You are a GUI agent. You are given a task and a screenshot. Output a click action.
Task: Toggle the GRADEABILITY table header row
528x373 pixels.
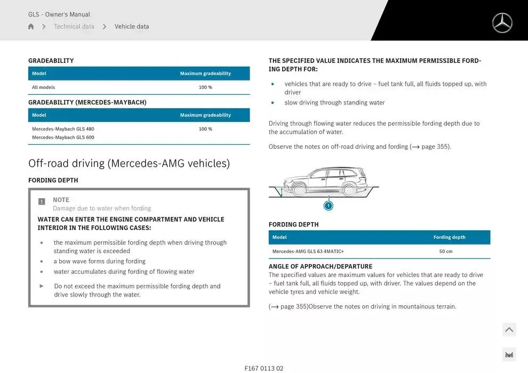point(139,73)
